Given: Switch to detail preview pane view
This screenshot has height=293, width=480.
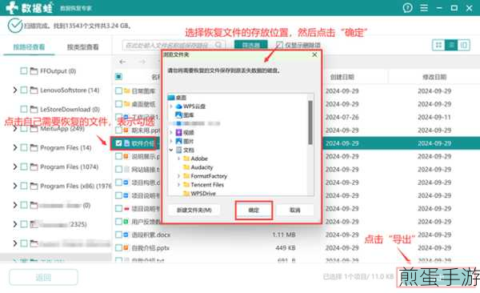Looking at the screenshot, I should 464,45.
